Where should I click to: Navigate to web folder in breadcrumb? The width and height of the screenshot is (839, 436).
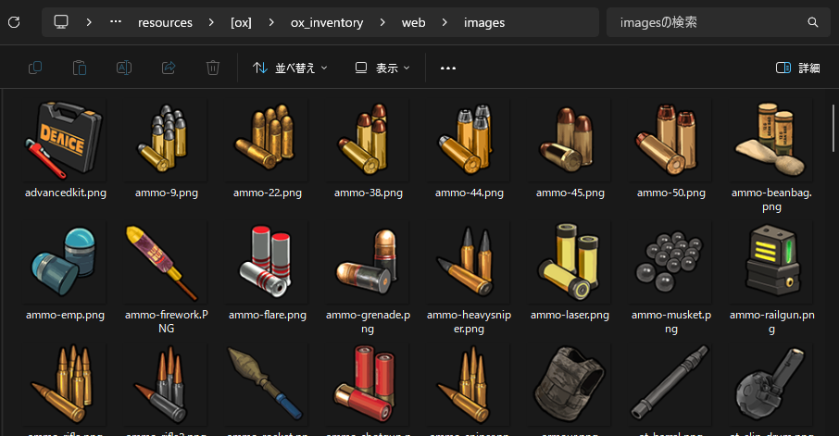[414, 22]
